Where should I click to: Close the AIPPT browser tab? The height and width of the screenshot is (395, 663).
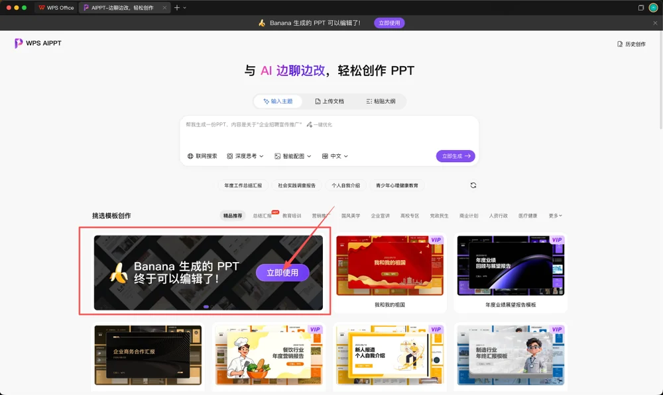(x=164, y=7)
